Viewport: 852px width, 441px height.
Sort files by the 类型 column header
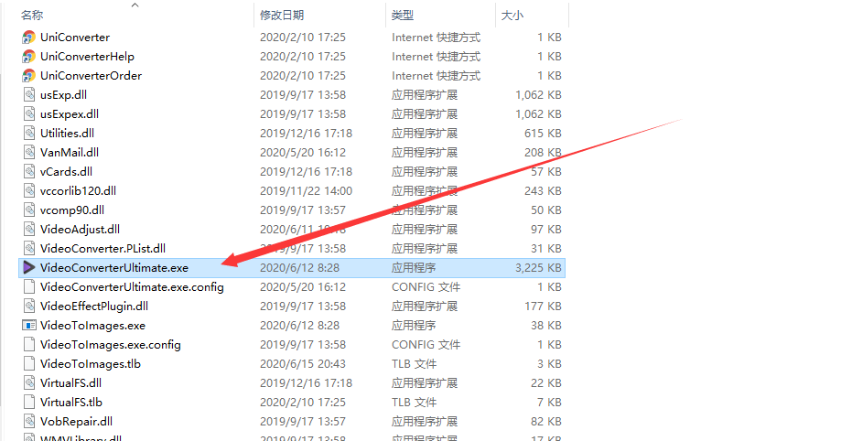[403, 16]
